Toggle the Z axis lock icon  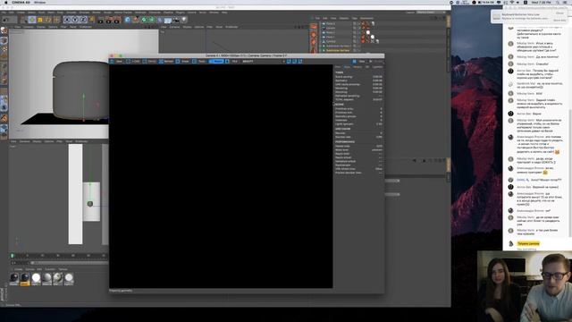point(83,20)
